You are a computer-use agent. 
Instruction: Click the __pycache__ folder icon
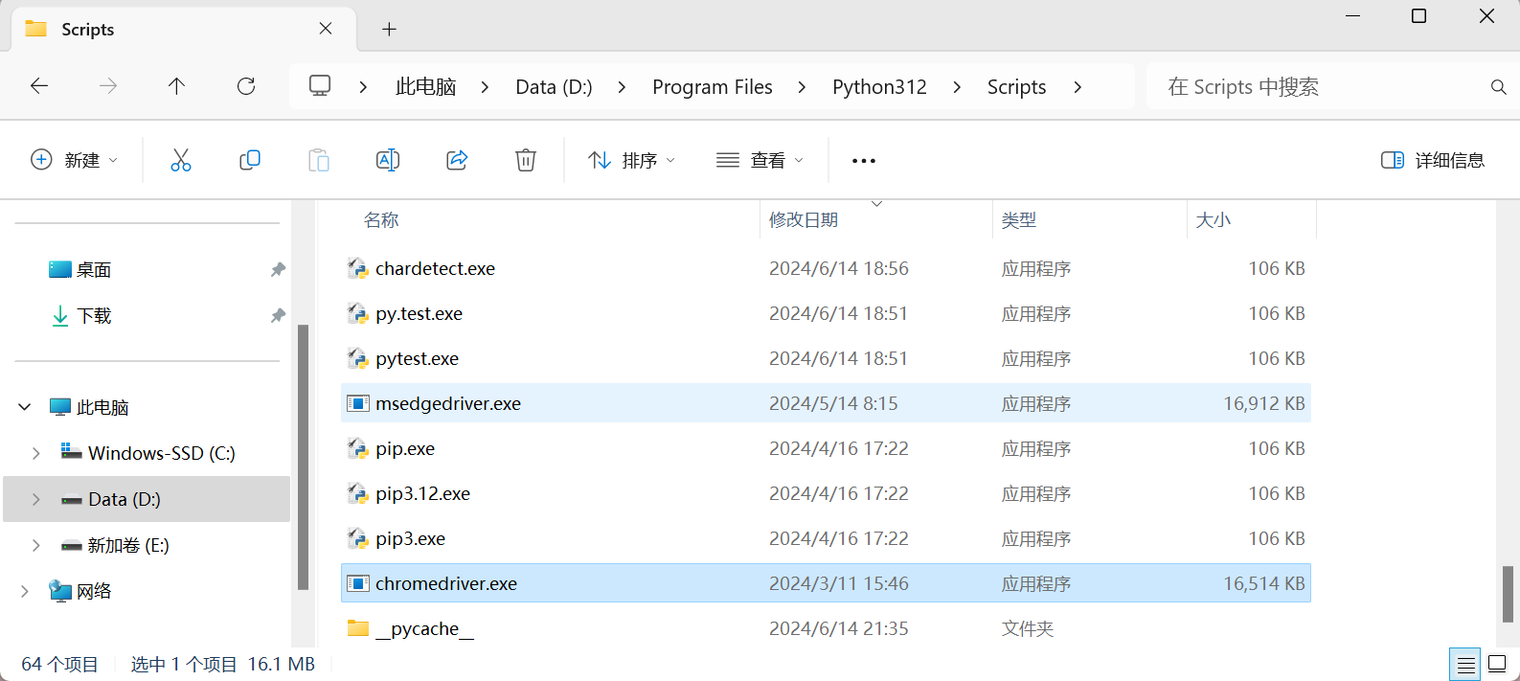click(x=357, y=628)
